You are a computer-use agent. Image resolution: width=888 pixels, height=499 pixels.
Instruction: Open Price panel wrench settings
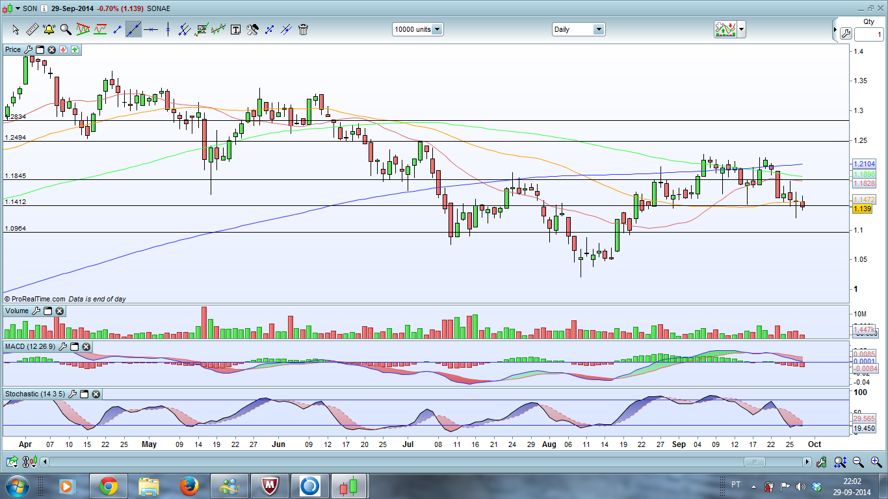click(x=28, y=49)
